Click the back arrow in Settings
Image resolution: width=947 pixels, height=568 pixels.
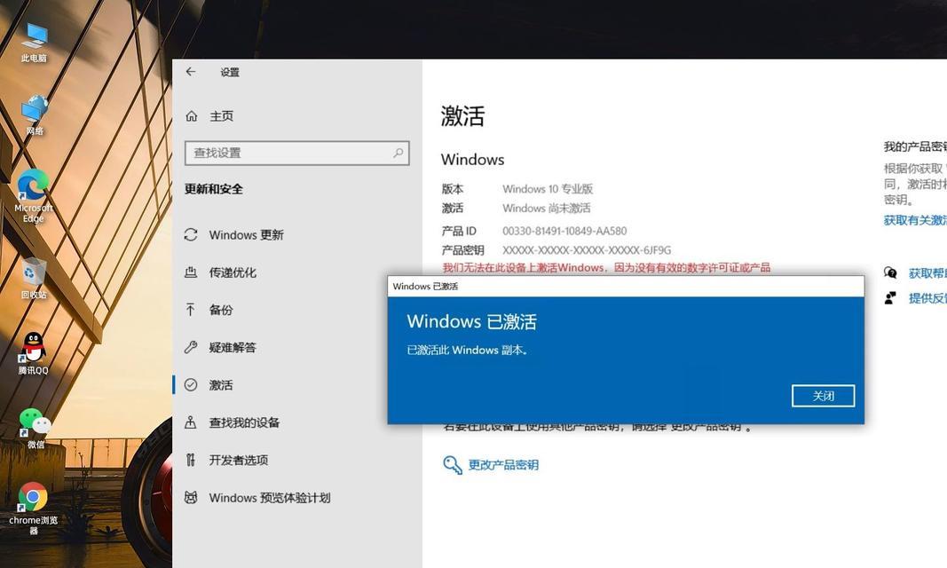click(191, 72)
